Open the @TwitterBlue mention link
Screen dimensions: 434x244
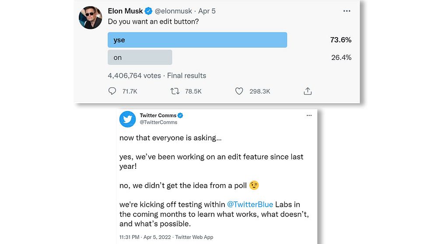(x=250, y=205)
